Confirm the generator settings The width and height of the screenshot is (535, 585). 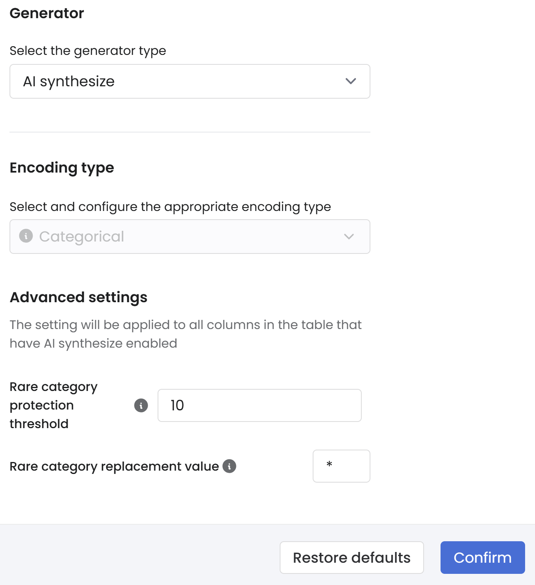tap(482, 557)
